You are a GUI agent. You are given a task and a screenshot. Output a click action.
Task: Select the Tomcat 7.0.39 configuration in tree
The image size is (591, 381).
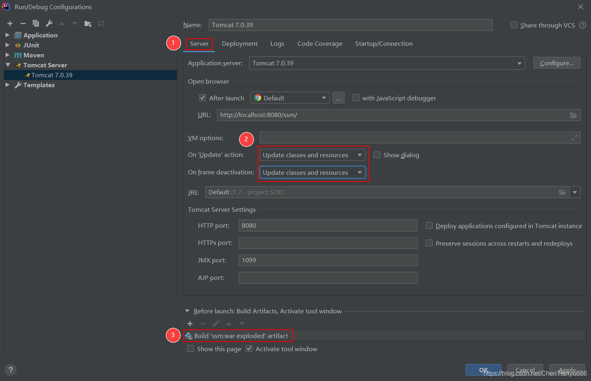click(90, 75)
